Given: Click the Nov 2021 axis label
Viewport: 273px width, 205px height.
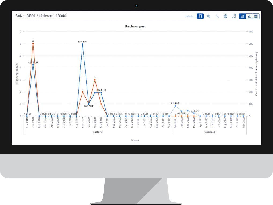Looking at the screenshot, I should click(x=169, y=123).
